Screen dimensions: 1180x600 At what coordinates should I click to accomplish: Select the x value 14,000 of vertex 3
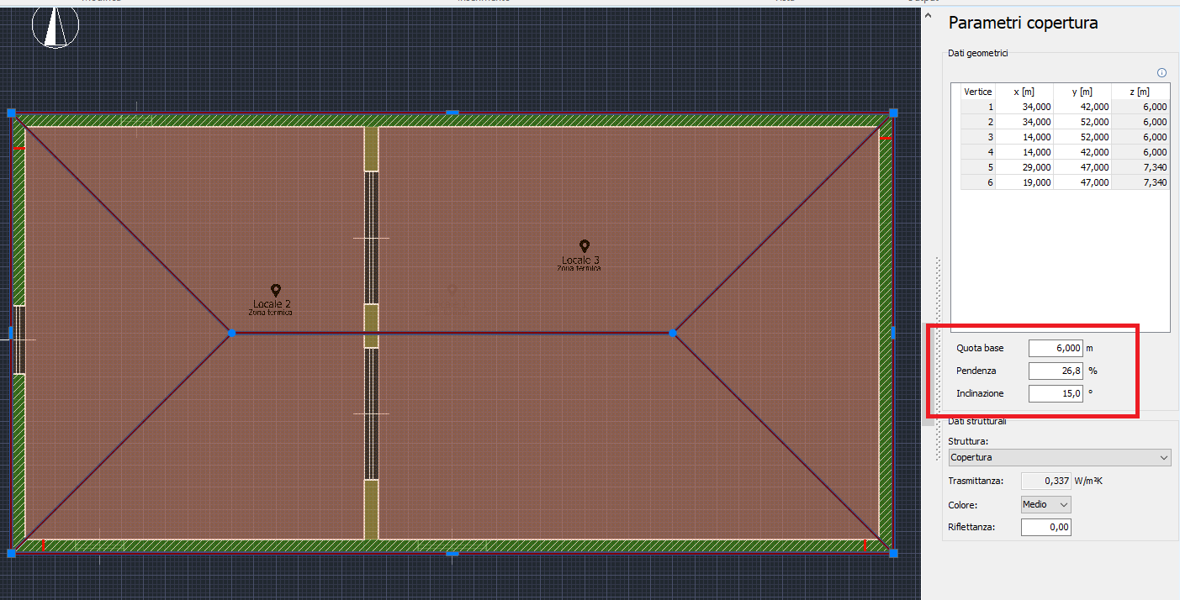[x=1024, y=137]
